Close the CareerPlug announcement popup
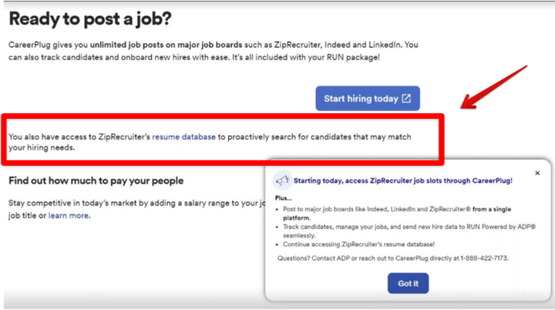 [x=537, y=174]
